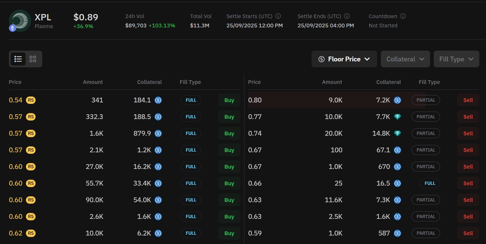
Task: Click the info icon next to Countdown
Action: (x=403, y=16)
